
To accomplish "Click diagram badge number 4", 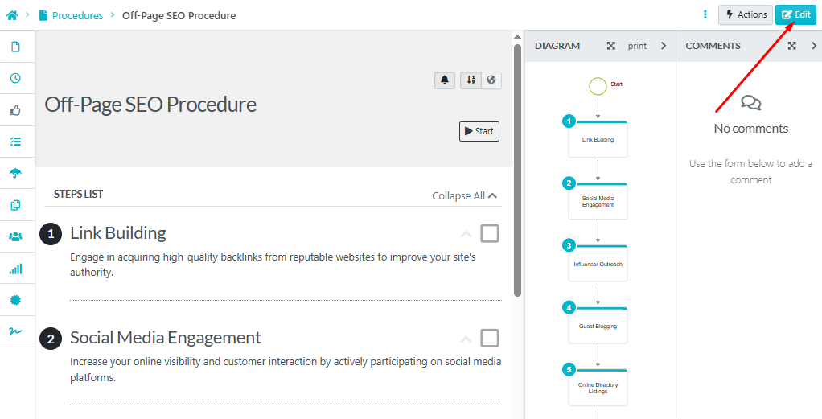I will coord(569,307).
